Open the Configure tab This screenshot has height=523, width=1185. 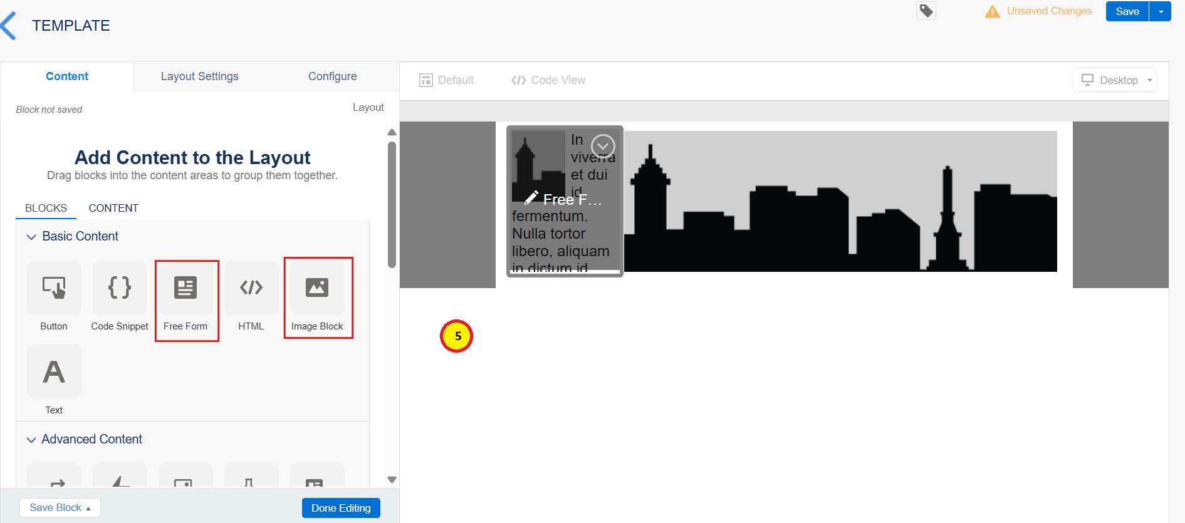(x=332, y=76)
